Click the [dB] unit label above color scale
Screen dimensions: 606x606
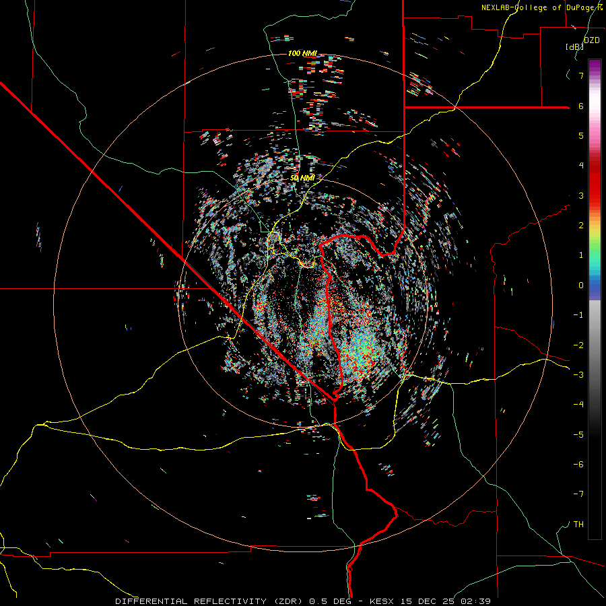pos(575,46)
